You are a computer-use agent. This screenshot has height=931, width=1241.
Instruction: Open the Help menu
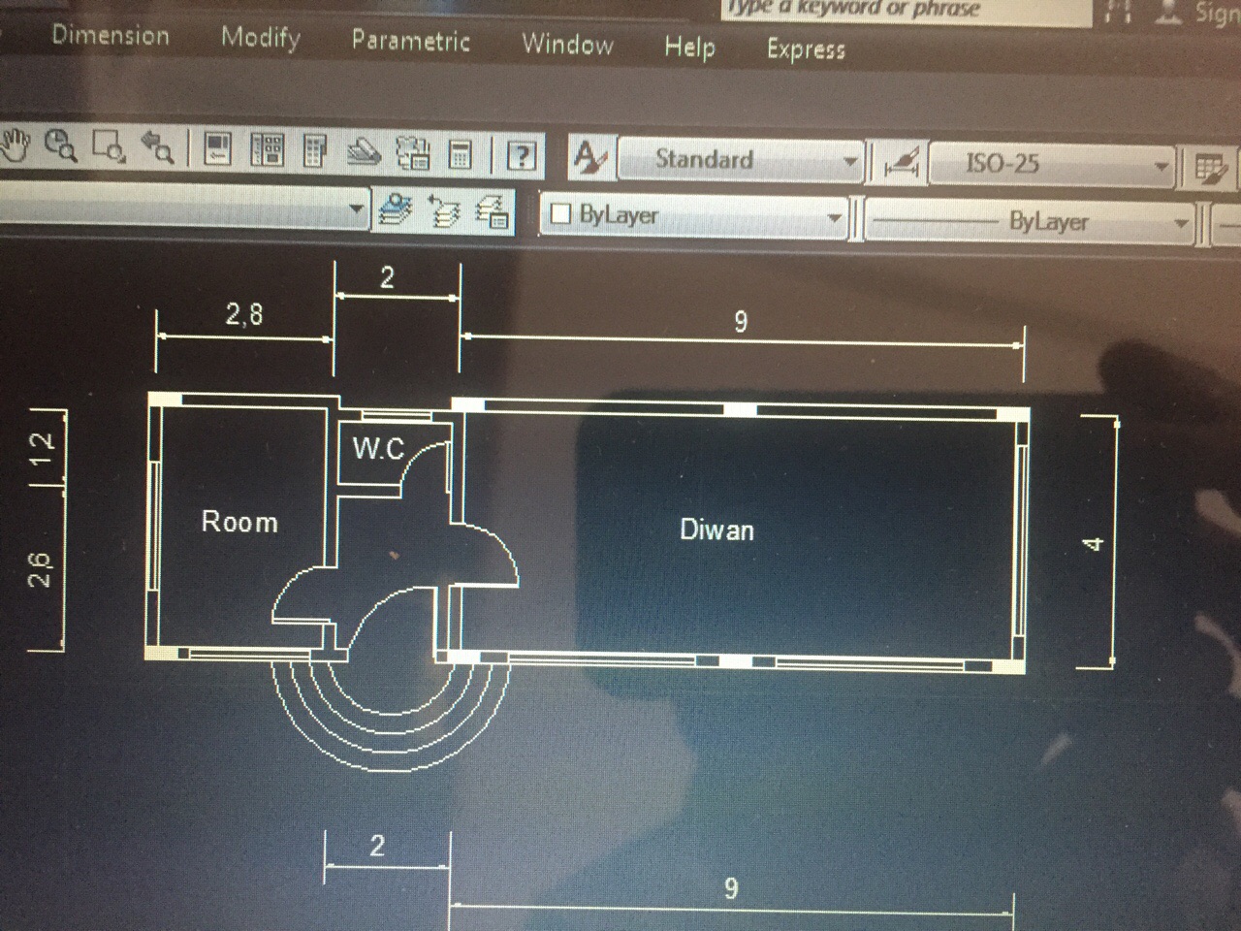pyautogui.click(x=689, y=47)
